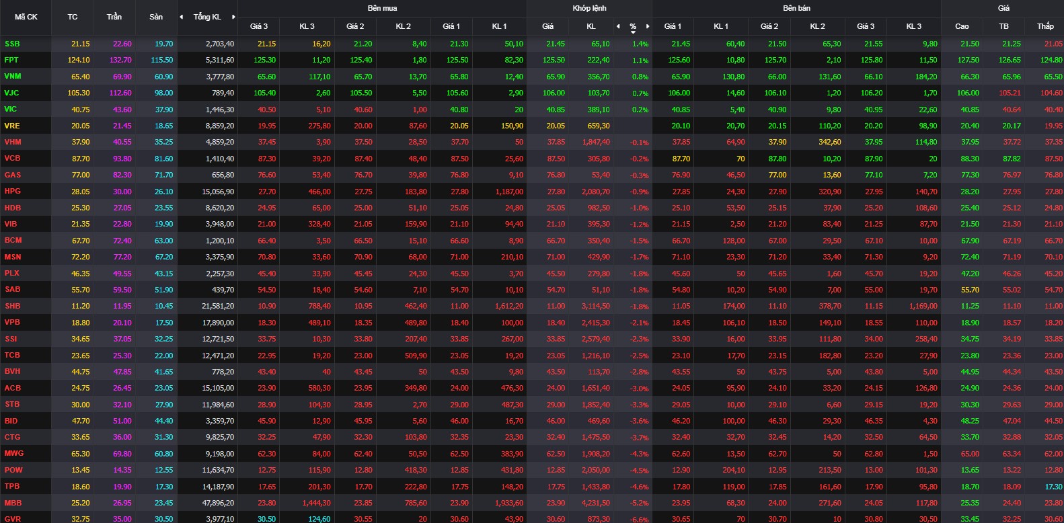Open the POW stock symbol
The height and width of the screenshot is (523, 1064).
(13, 470)
